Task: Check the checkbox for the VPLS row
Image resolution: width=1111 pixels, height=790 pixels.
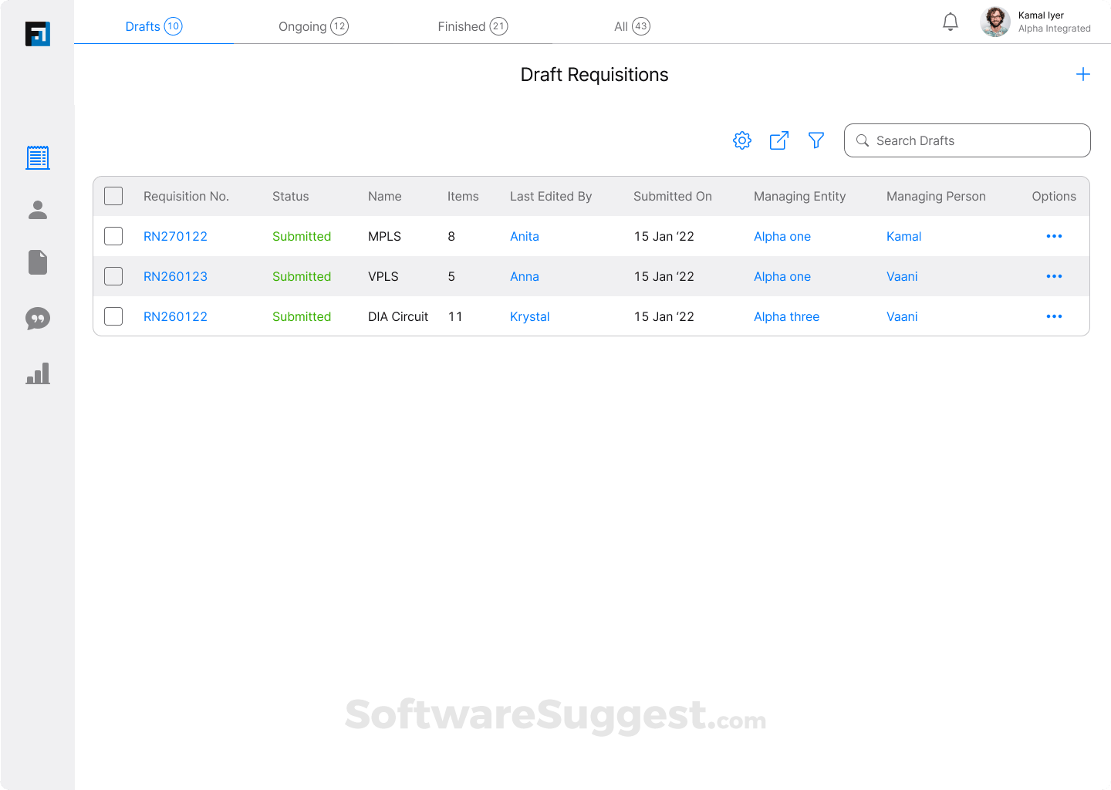Action: 113,276
